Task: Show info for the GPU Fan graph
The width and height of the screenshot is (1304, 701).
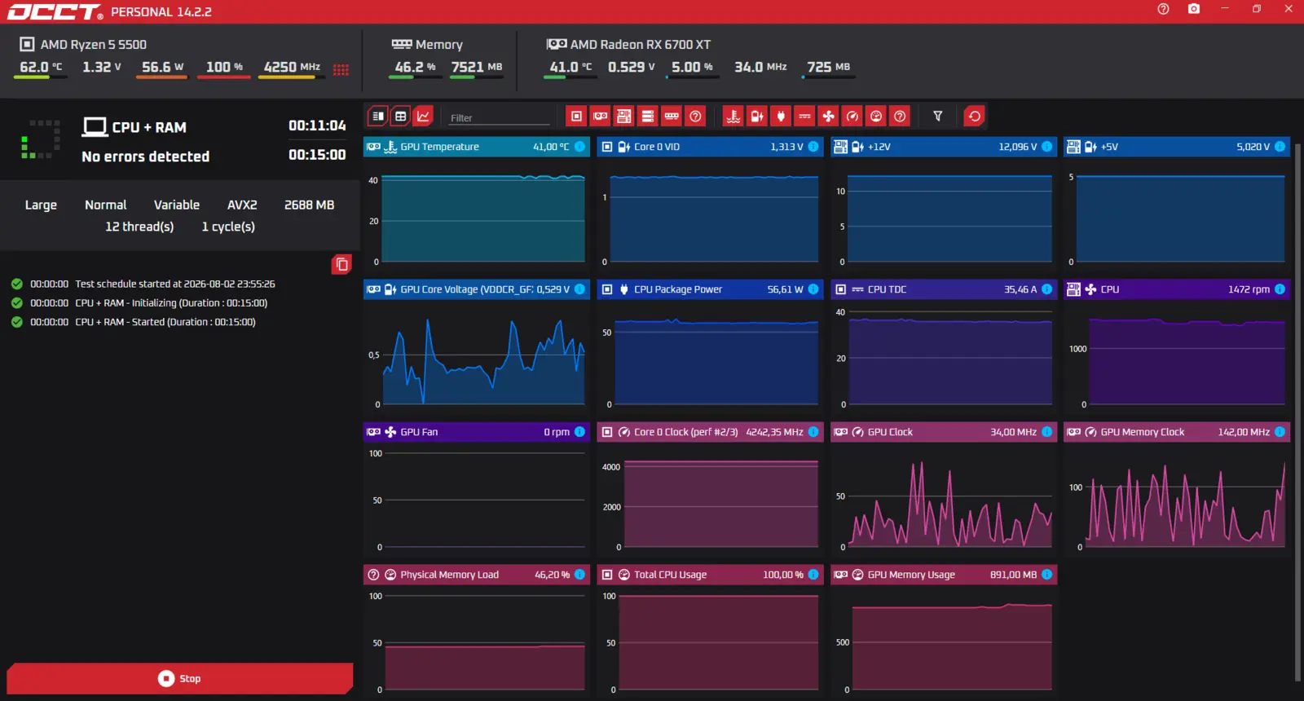Action: coord(579,432)
